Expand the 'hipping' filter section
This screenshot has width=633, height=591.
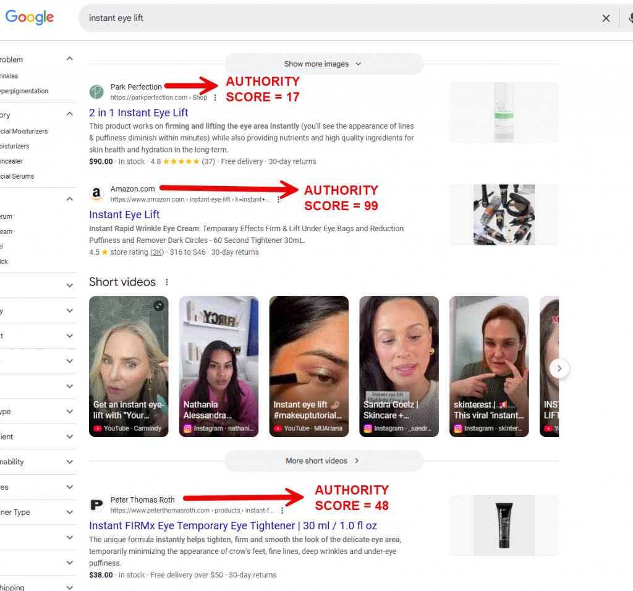(69, 587)
